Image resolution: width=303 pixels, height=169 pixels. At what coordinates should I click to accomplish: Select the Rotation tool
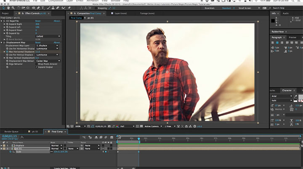coord(19,8)
